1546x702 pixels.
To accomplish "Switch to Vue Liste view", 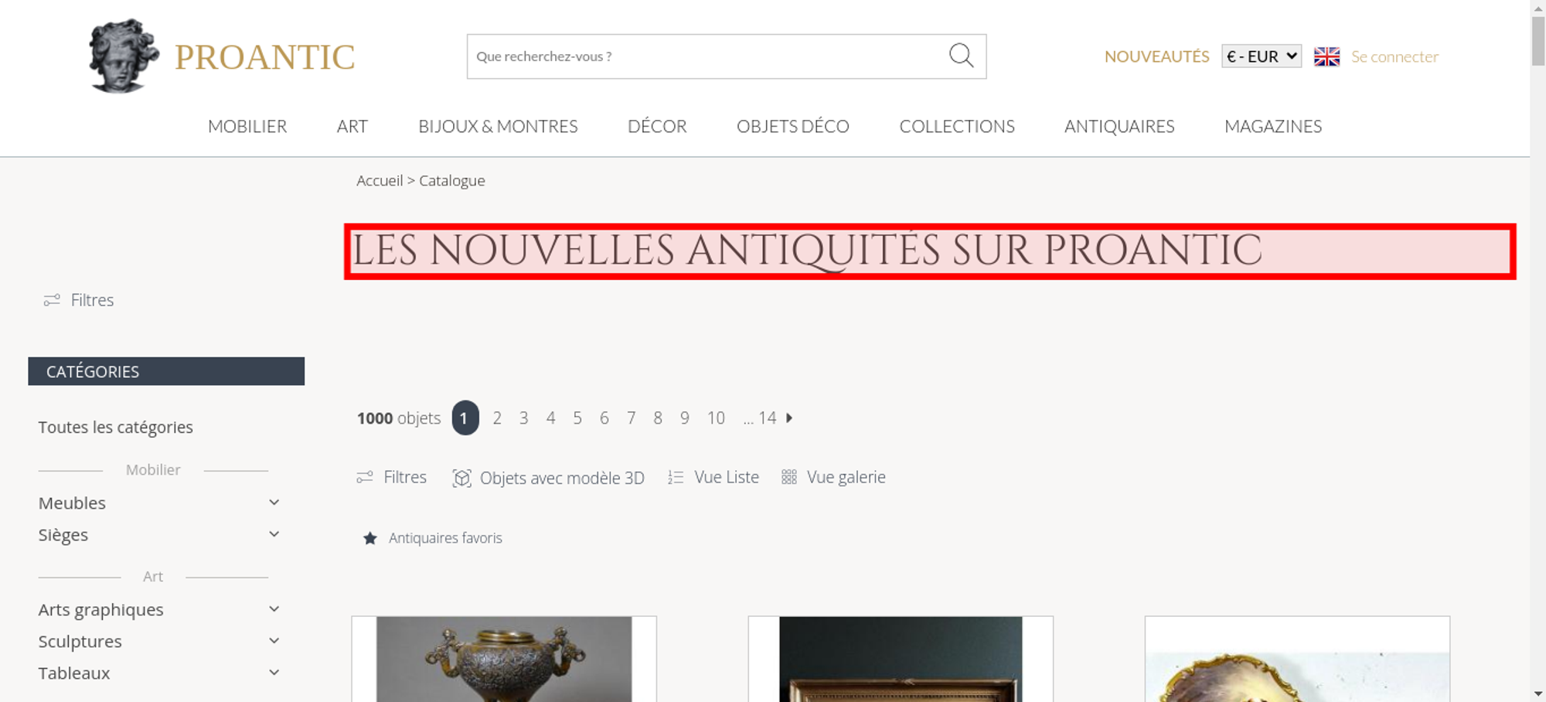I will click(713, 477).
